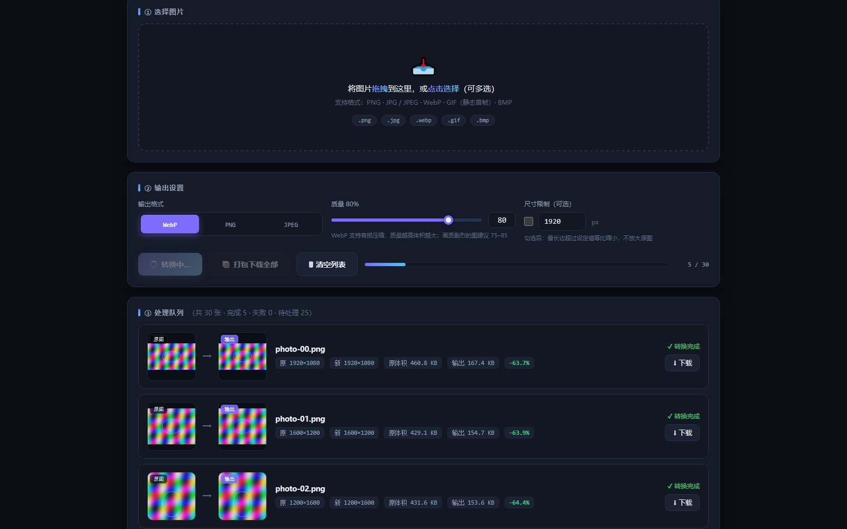Click the quality slider handle
This screenshot has width=847, height=529.
coord(448,220)
